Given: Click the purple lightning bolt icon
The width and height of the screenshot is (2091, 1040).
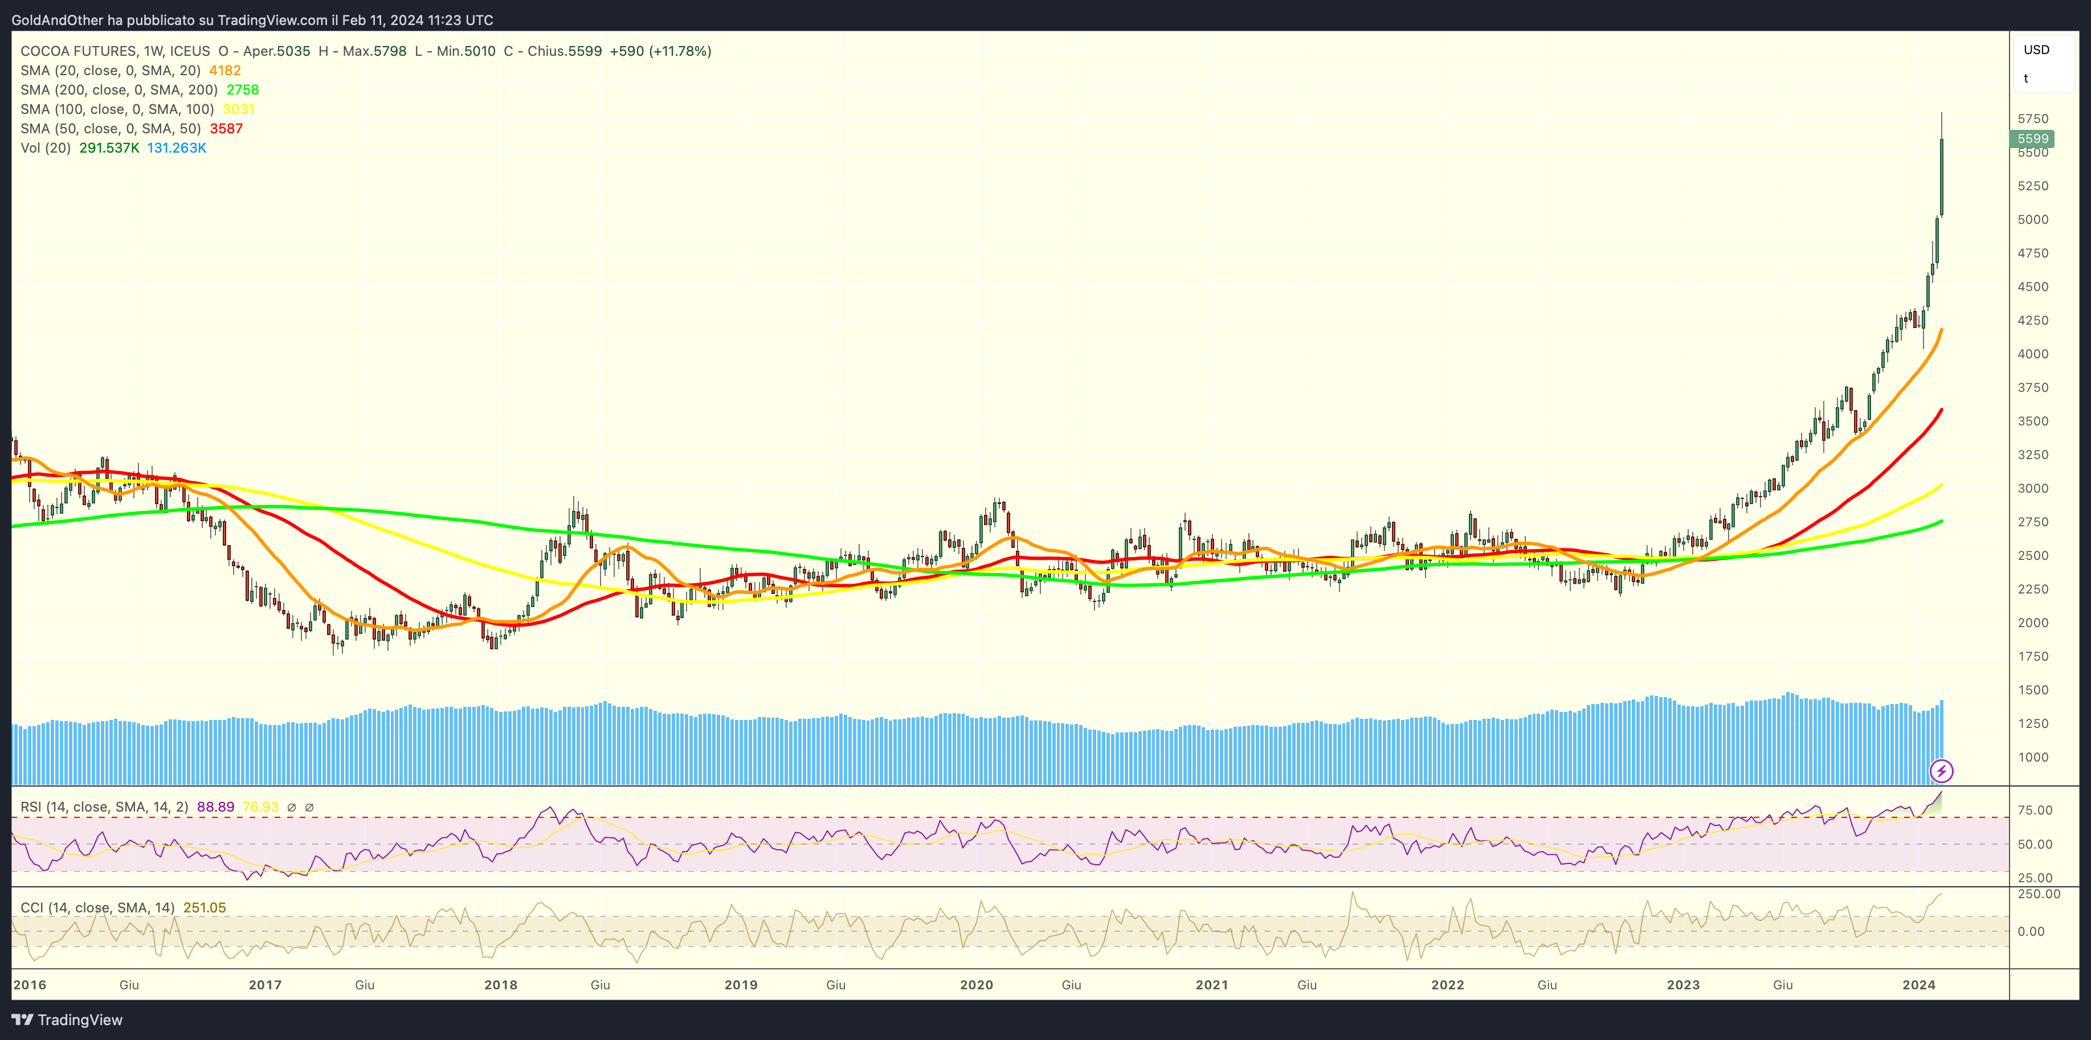Looking at the screenshot, I should point(1941,771).
